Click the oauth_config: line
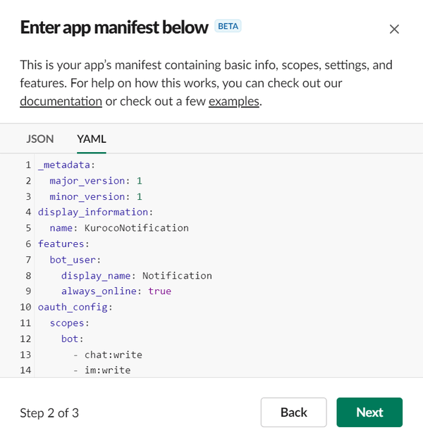This screenshot has width=423, height=442. click(75, 307)
